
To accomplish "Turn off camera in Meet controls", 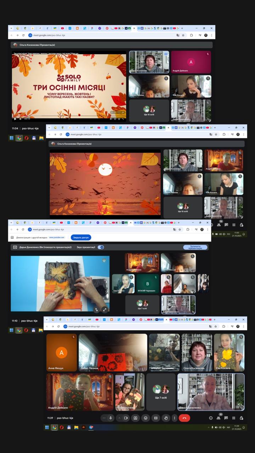I will click(126, 418).
